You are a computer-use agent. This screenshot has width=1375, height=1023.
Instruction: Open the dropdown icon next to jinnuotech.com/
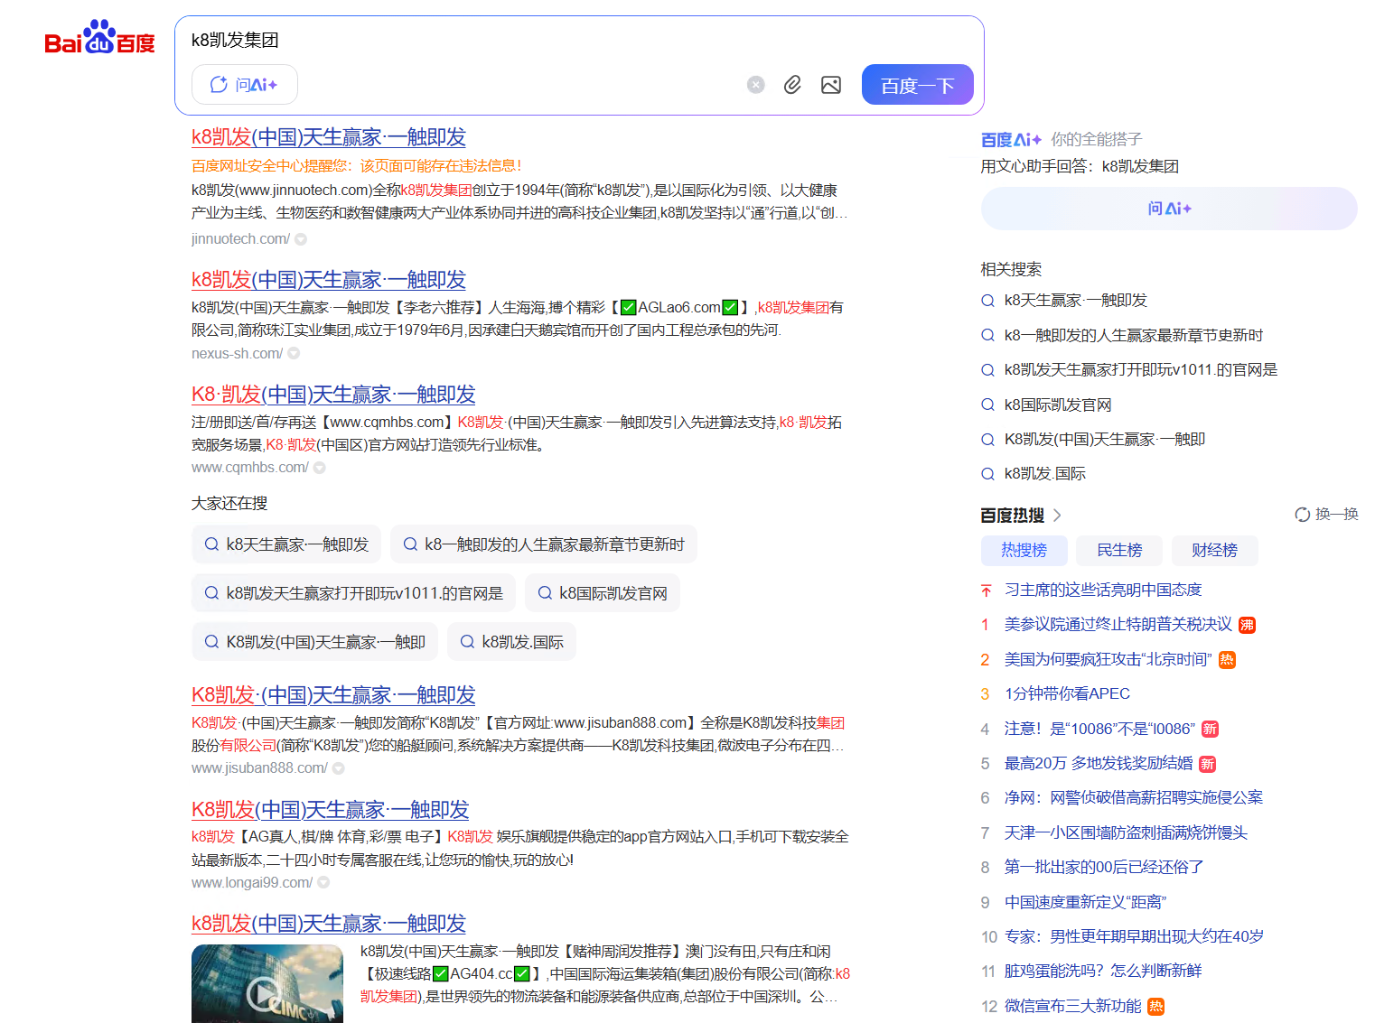click(x=301, y=239)
